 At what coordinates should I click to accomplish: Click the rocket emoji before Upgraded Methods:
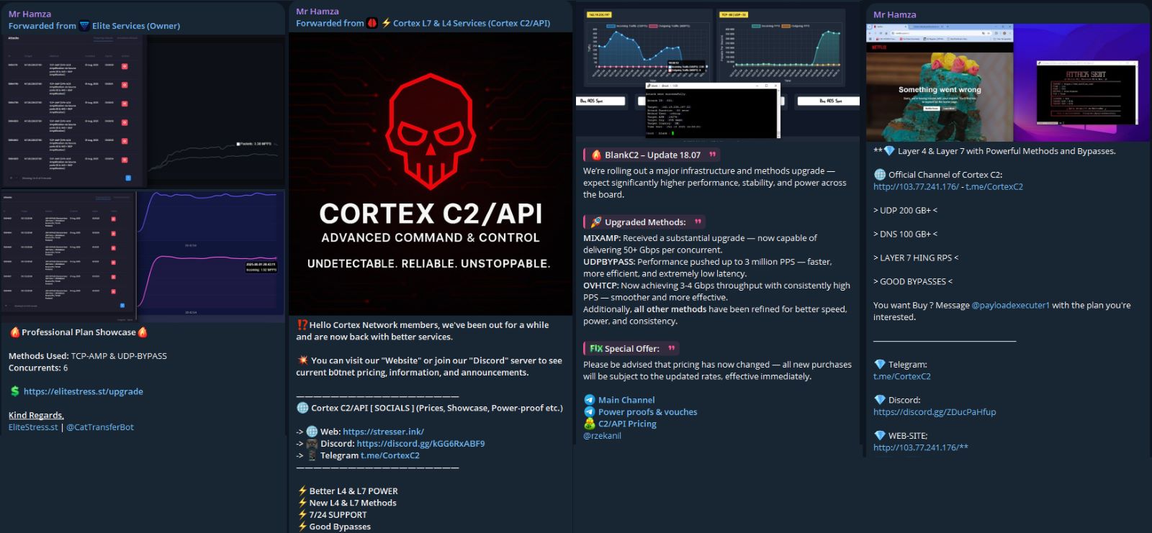click(x=596, y=222)
